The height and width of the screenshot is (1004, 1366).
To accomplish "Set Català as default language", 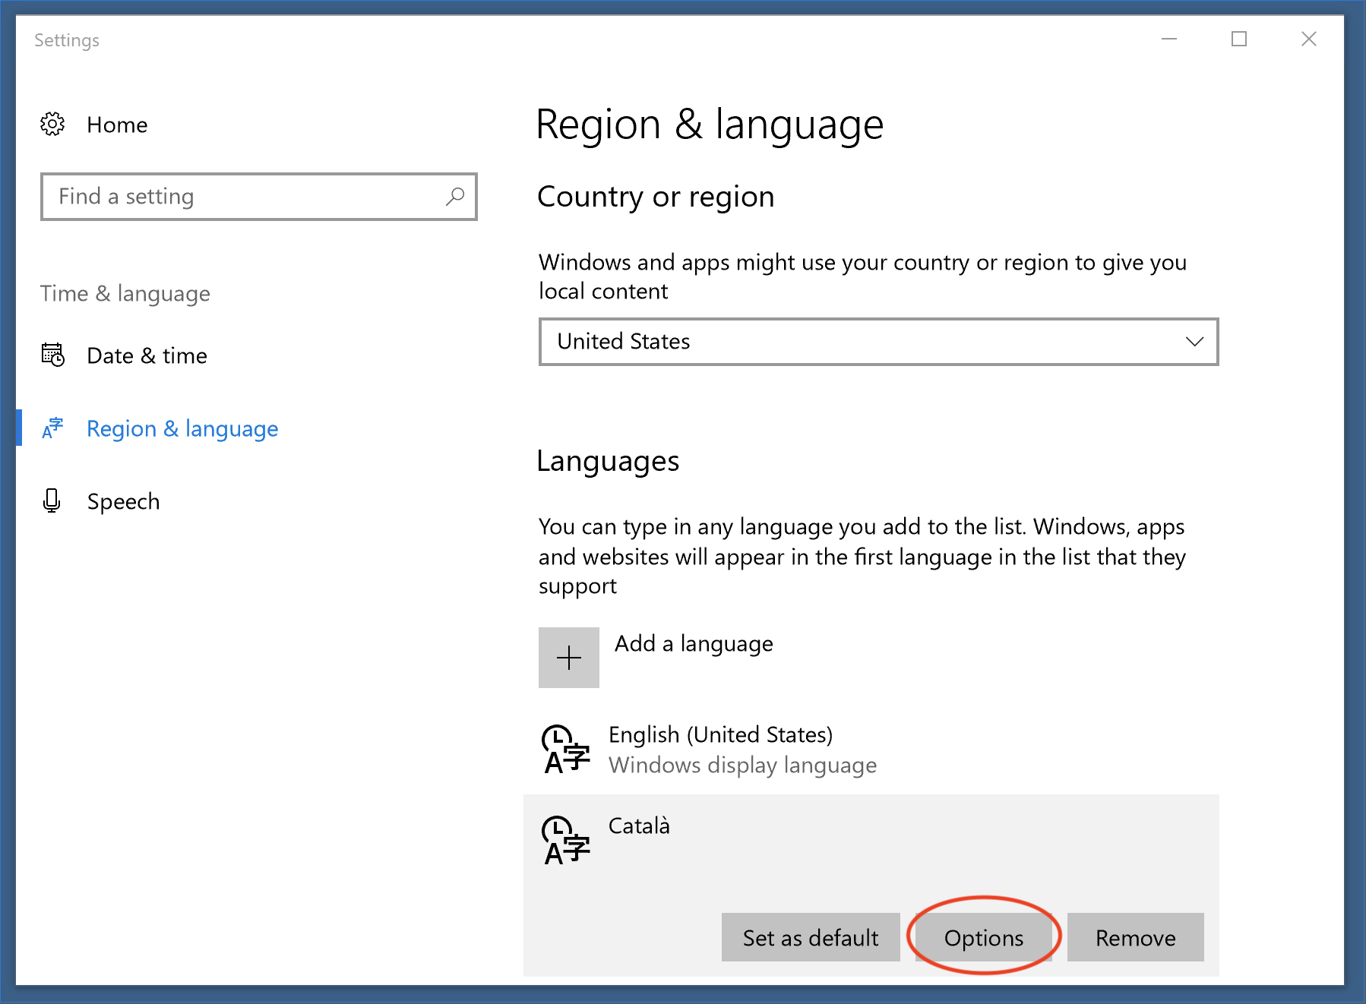I will click(x=811, y=937).
